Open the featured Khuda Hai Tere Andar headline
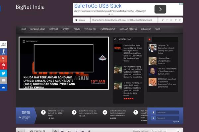Viewport: 199px width, 132px height. pyautogui.click(x=49, y=82)
